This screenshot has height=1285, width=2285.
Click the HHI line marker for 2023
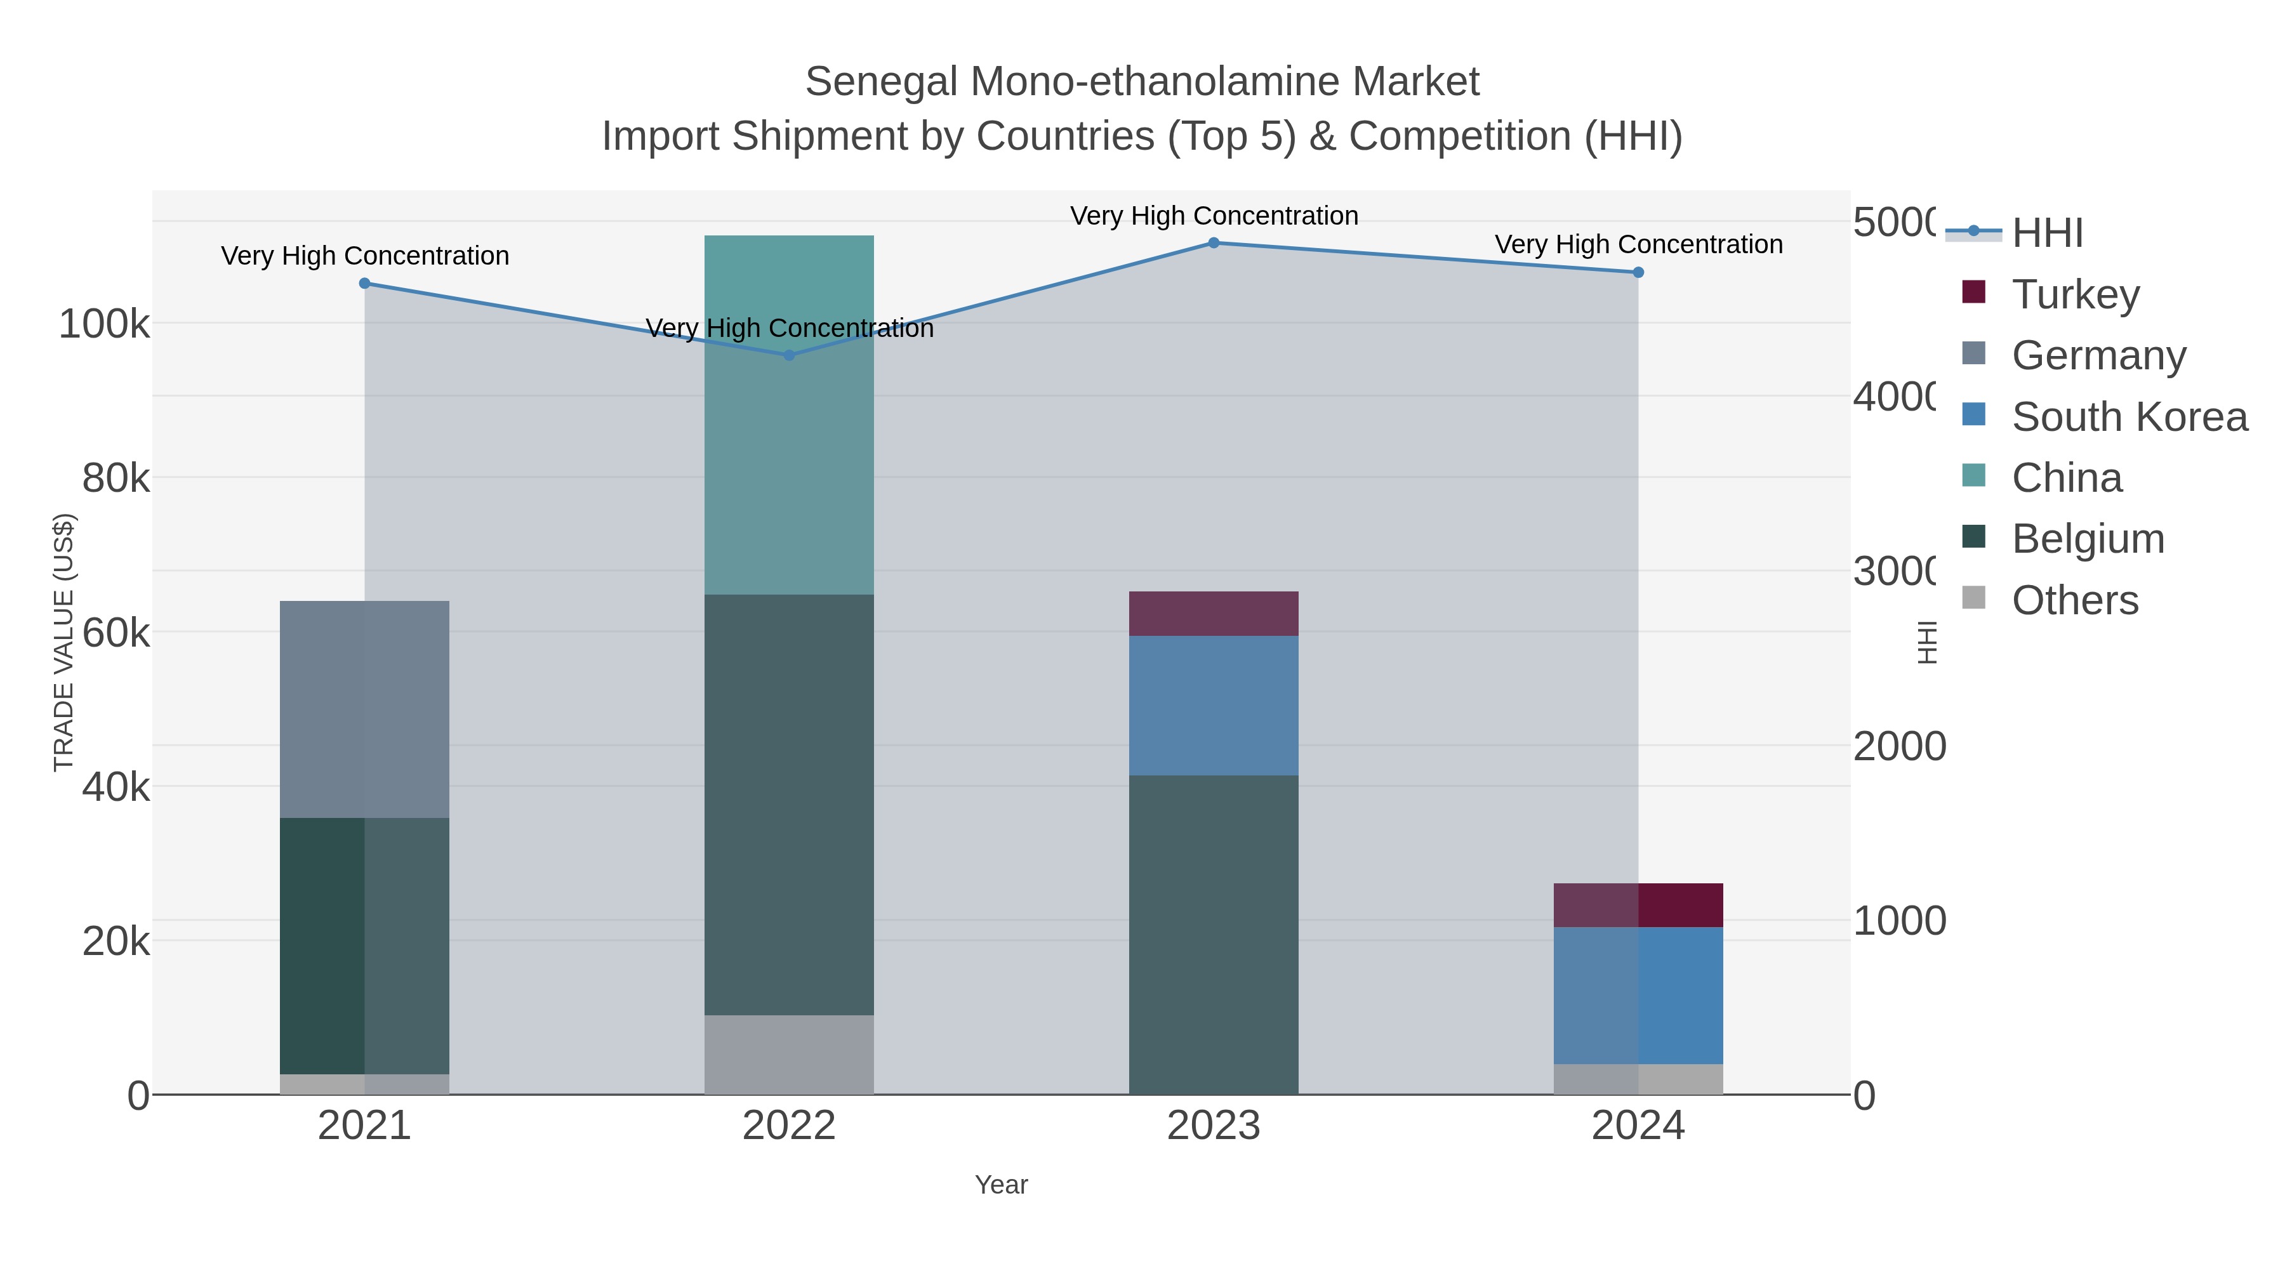click(1214, 243)
